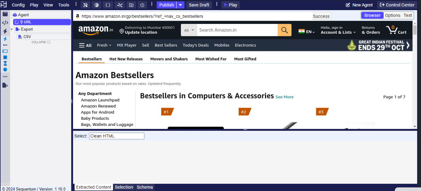Open the Publish dropdown arrow

click(x=181, y=5)
